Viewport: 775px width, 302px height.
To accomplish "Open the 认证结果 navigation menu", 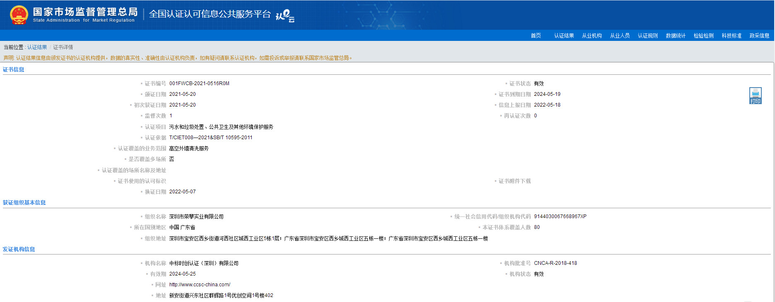I will coord(564,36).
